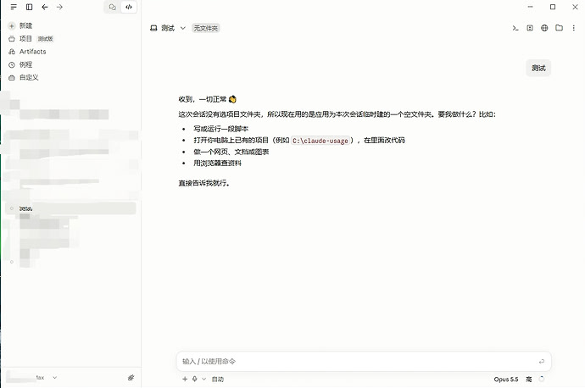Open the browser globe icon
Screen dimensions: 585x388
click(544, 28)
